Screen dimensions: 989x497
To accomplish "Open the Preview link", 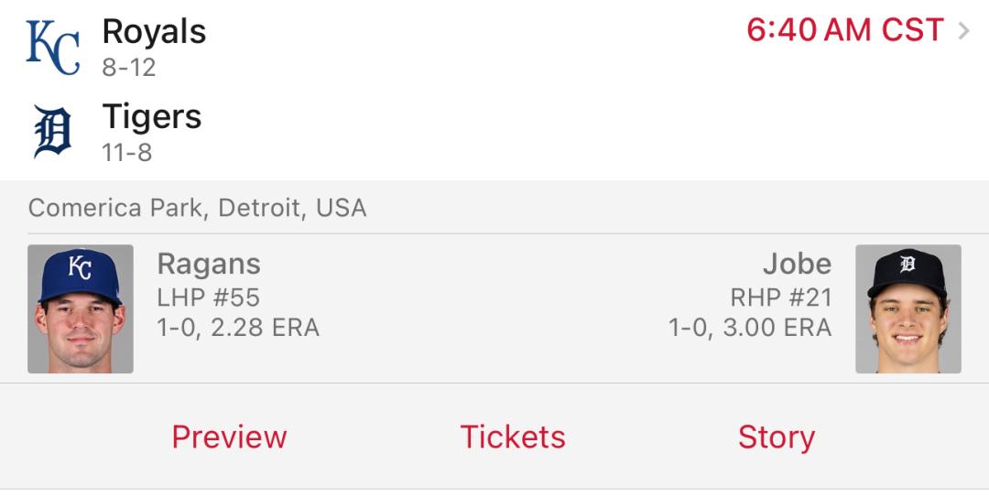I will point(229,437).
